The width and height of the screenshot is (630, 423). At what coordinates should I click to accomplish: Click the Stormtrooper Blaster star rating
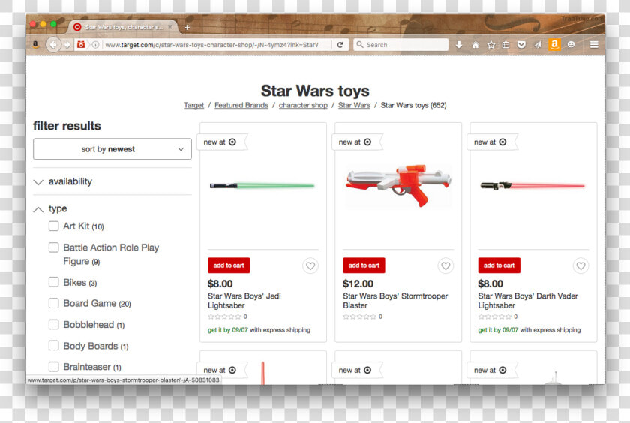(x=358, y=316)
